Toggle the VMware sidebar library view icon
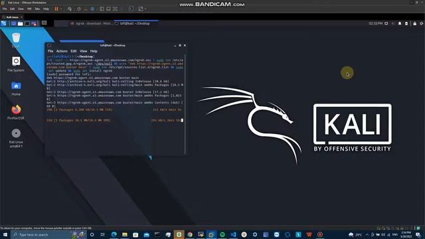 coord(102,9)
